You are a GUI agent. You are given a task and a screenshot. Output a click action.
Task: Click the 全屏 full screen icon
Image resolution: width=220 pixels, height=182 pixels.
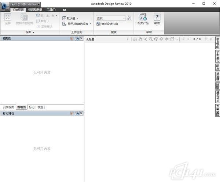[8, 19]
